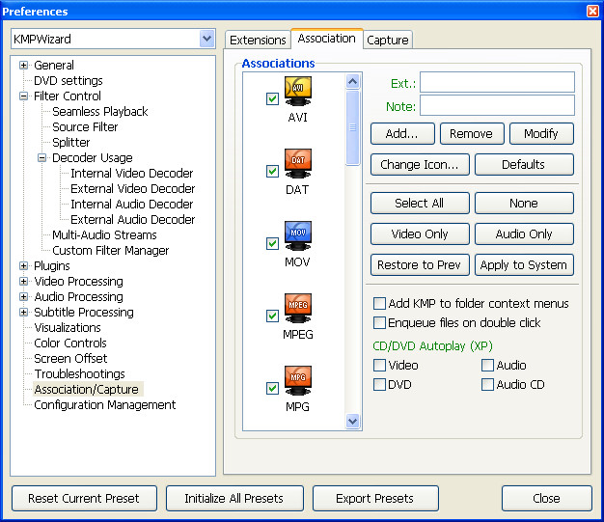Click the None button
The width and height of the screenshot is (604, 522).
click(524, 203)
